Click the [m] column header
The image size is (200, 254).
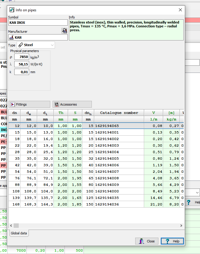click(x=171, y=113)
